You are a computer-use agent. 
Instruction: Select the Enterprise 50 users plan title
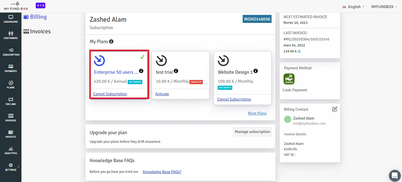(x=116, y=72)
